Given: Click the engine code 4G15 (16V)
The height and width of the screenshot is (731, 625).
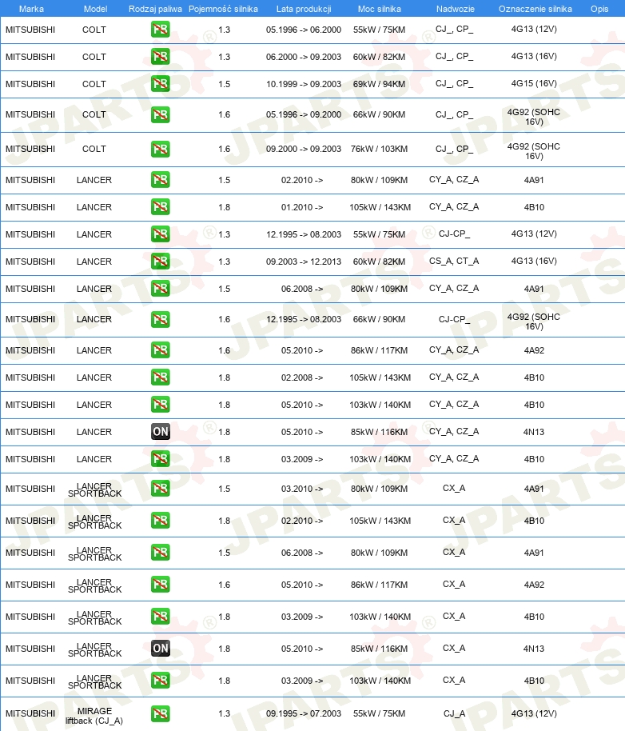Looking at the screenshot, I should [534, 83].
